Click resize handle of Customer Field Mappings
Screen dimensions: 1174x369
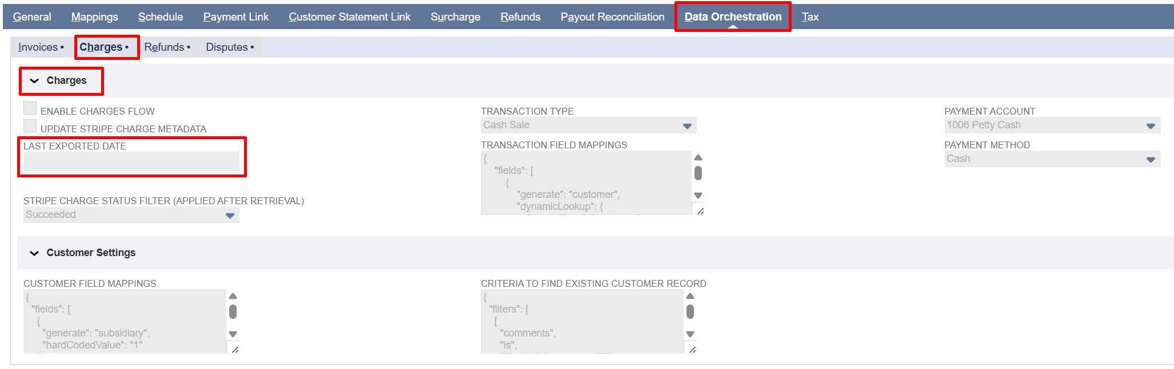coord(235,349)
